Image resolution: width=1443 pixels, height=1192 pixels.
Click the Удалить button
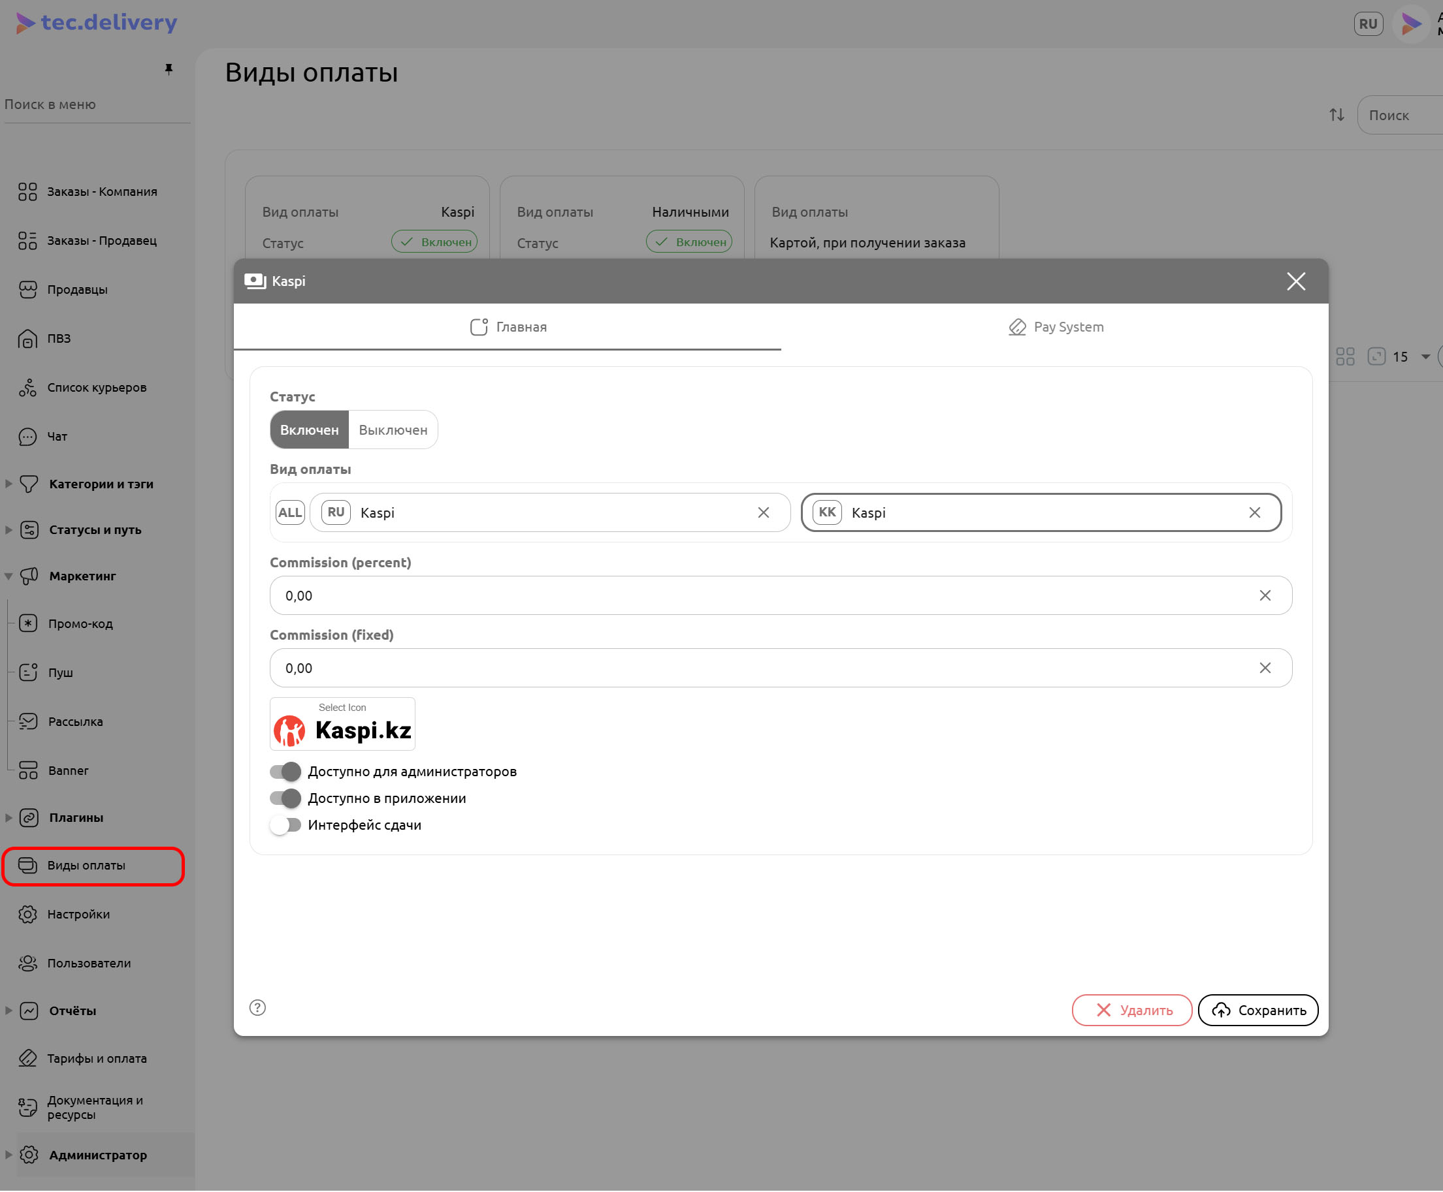tap(1133, 1011)
